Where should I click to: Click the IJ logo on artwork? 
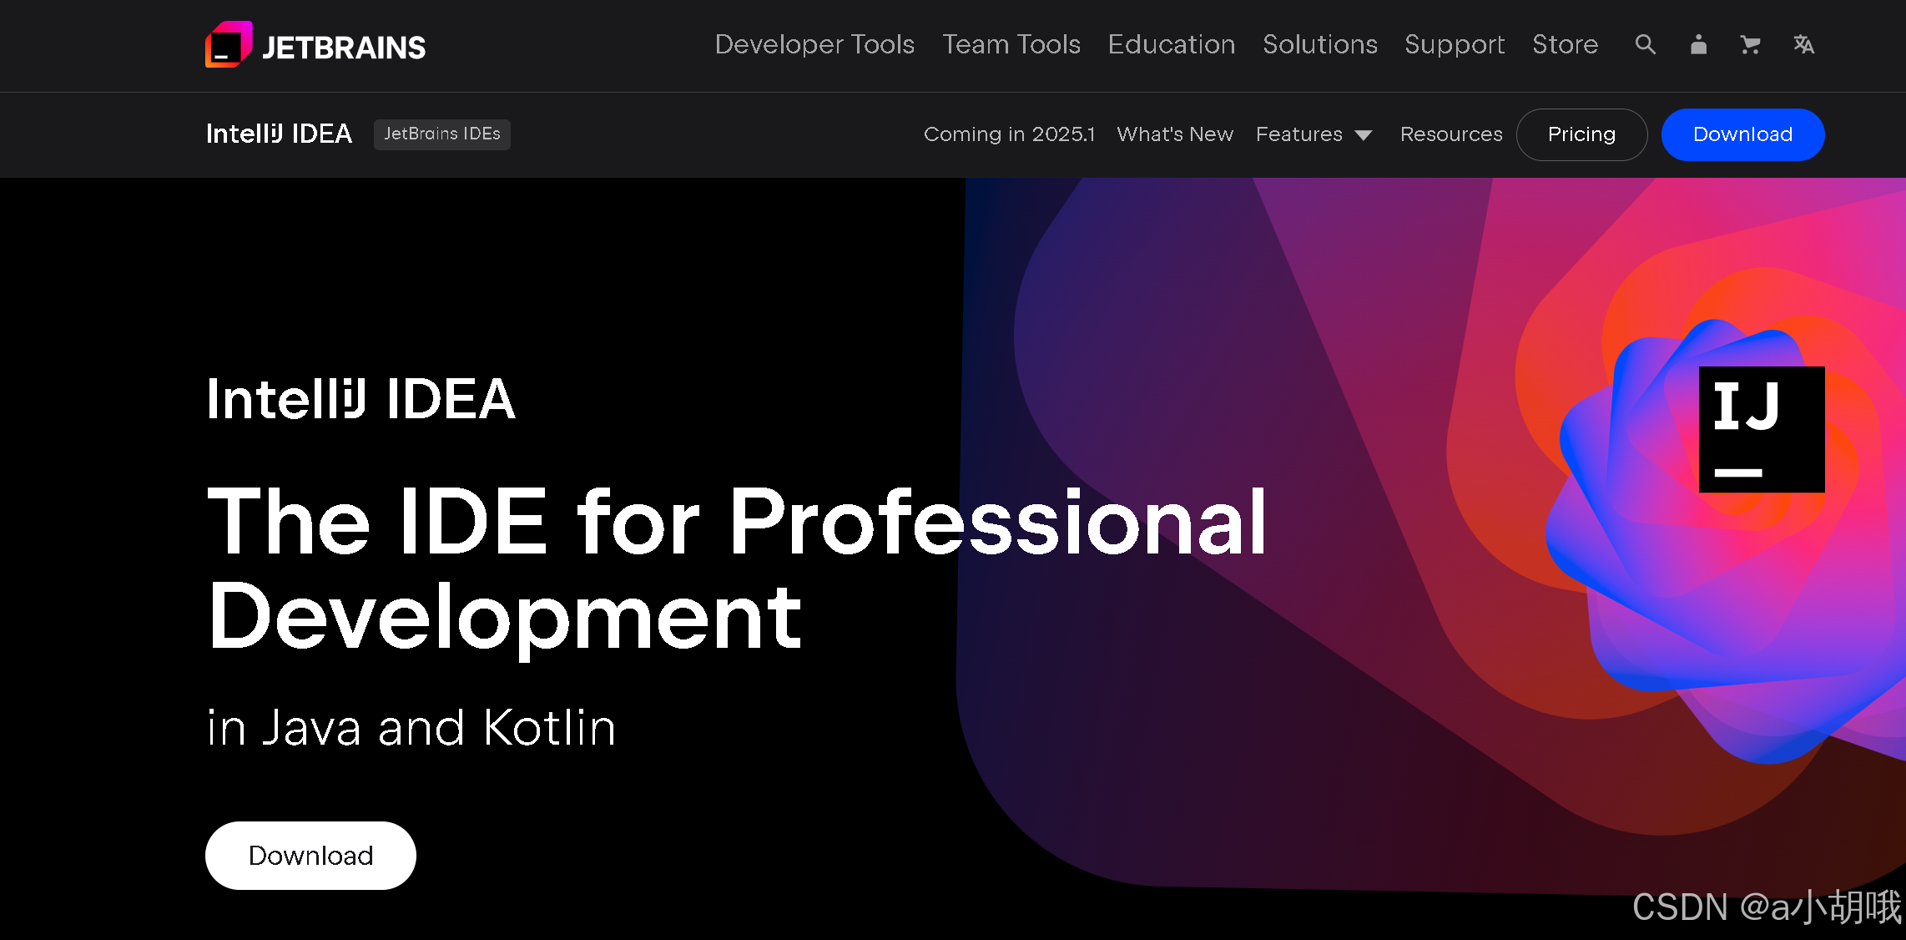pos(1762,429)
